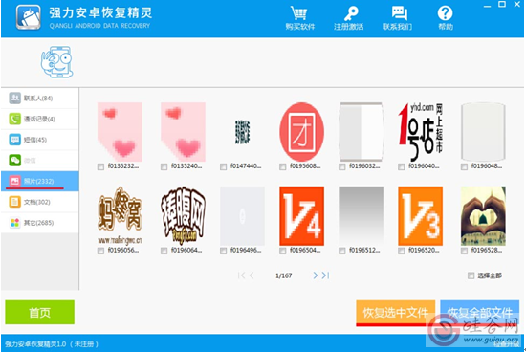This screenshot has height=352, width=526.
Task: Check the box for file f0196504
Action: pos(283,251)
